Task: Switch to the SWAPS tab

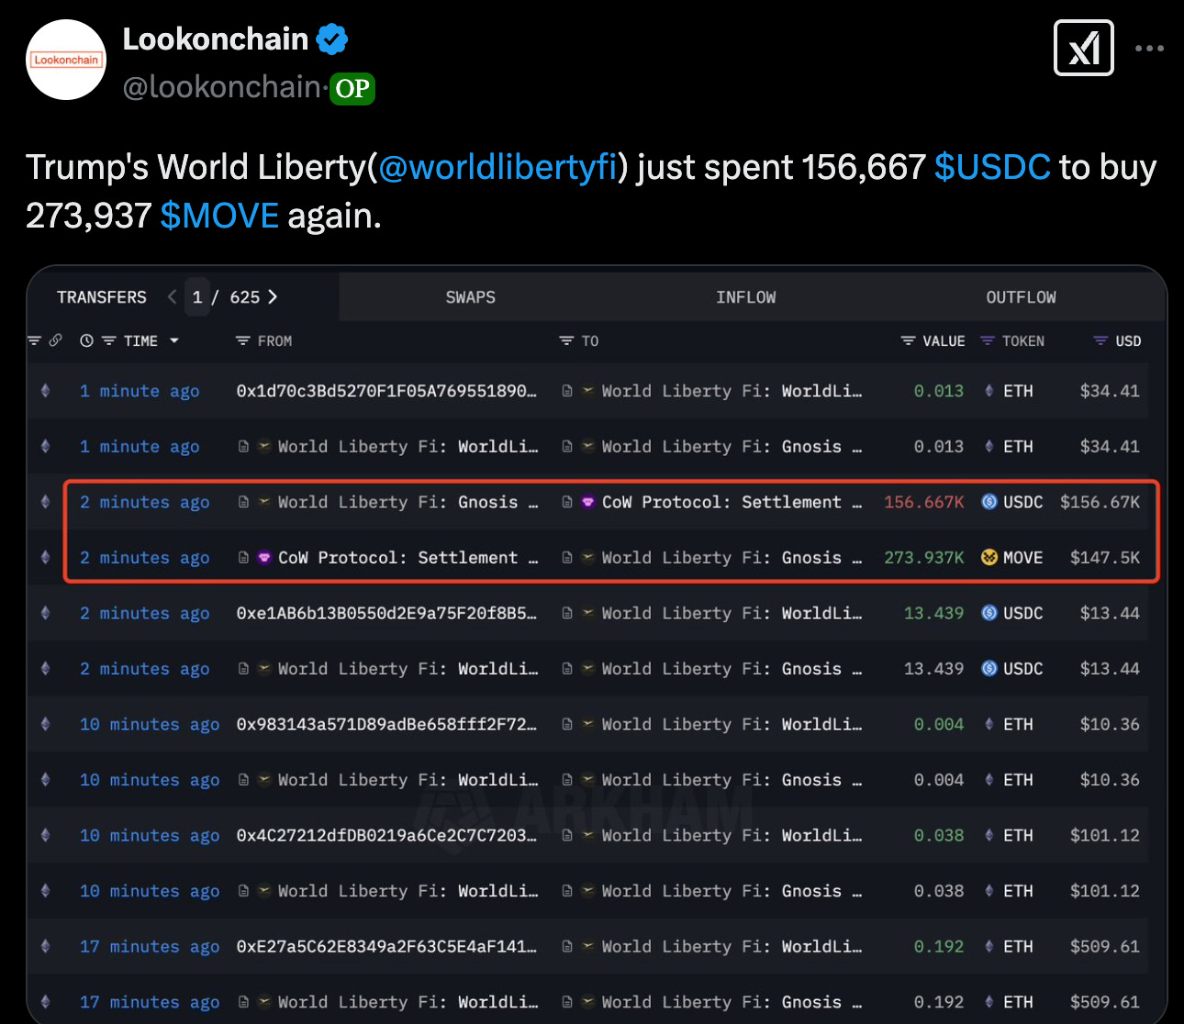Action: coord(471,297)
